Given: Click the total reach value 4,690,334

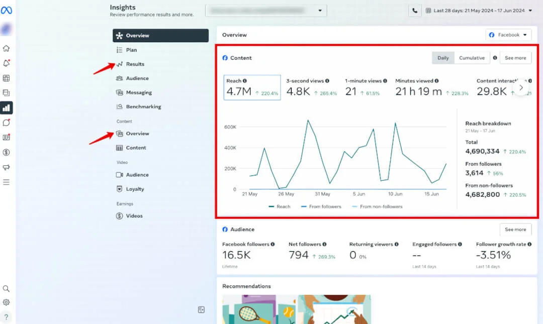Looking at the screenshot, I should [x=482, y=151].
